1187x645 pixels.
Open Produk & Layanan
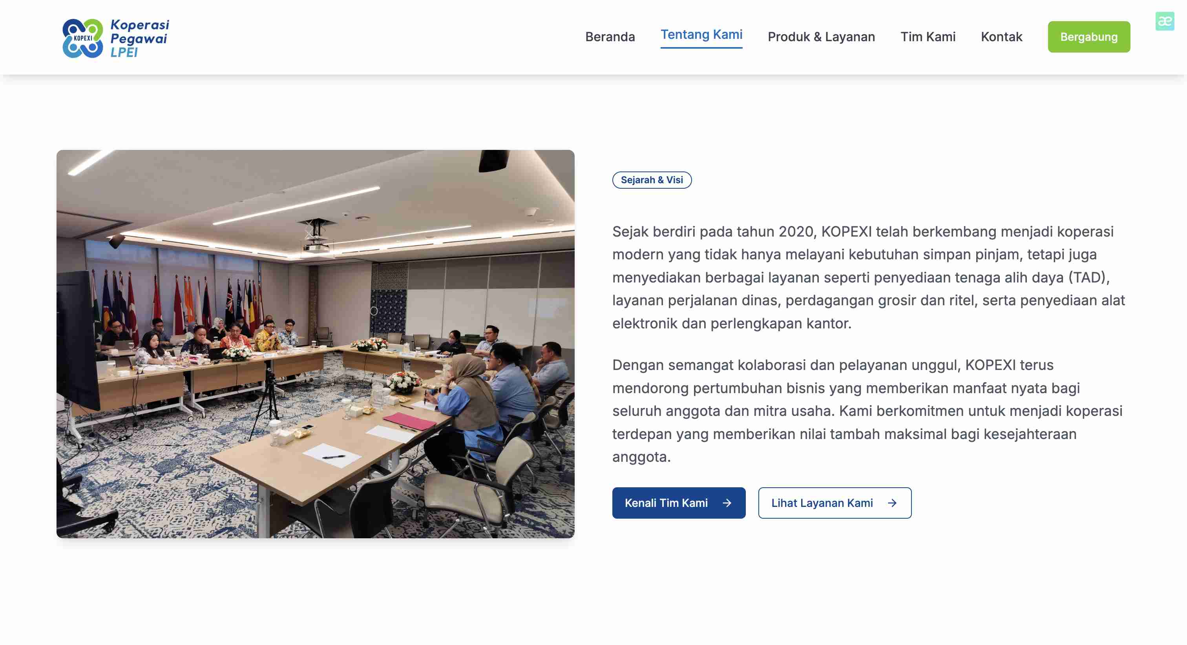tap(822, 36)
